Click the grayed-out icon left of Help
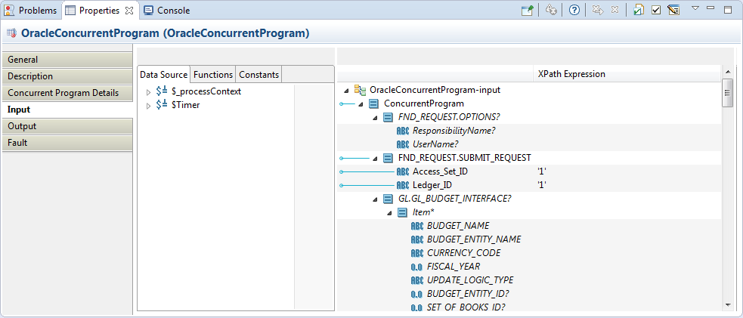This screenshot has height=318, width=743. coord(550,10)
